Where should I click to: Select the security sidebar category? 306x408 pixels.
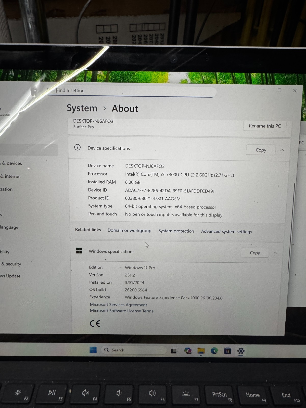[11, 264]
